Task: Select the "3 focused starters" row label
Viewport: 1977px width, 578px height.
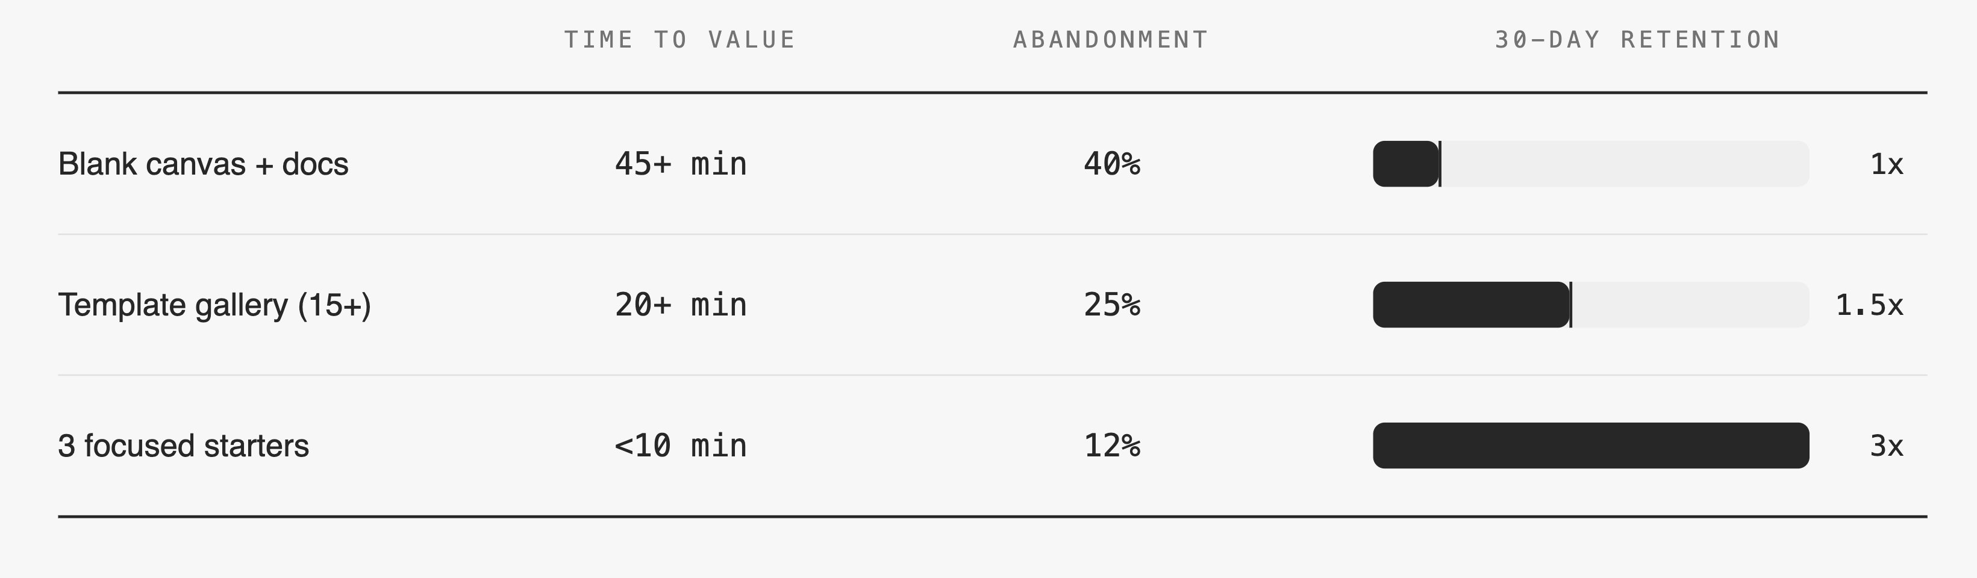Action: tap(184, 446)
